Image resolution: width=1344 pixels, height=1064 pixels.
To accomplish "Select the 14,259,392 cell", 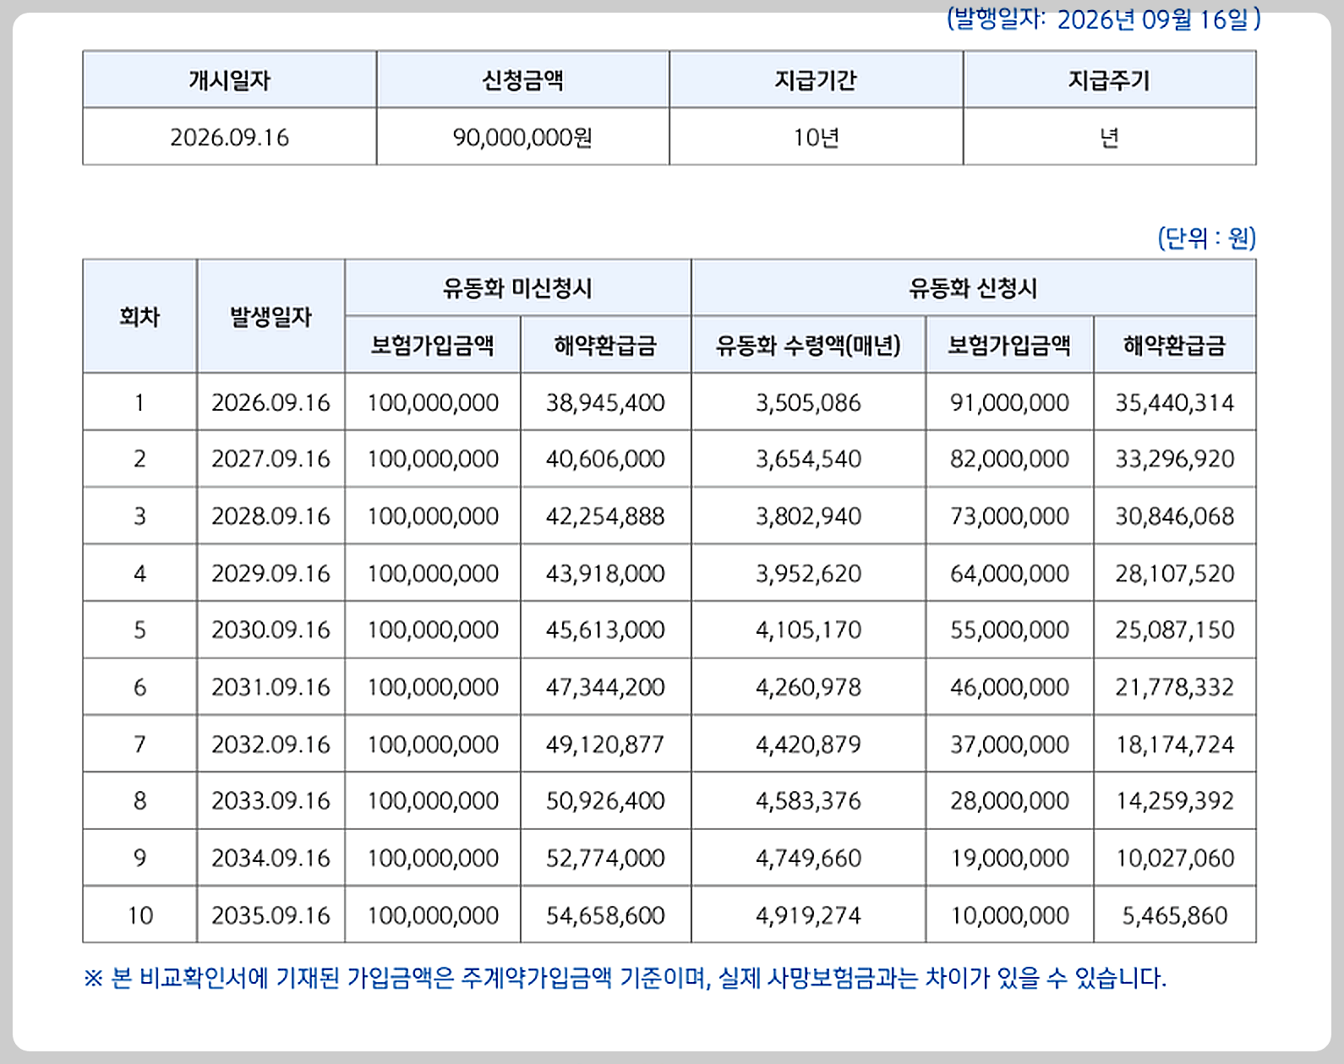I will 1174,800.
